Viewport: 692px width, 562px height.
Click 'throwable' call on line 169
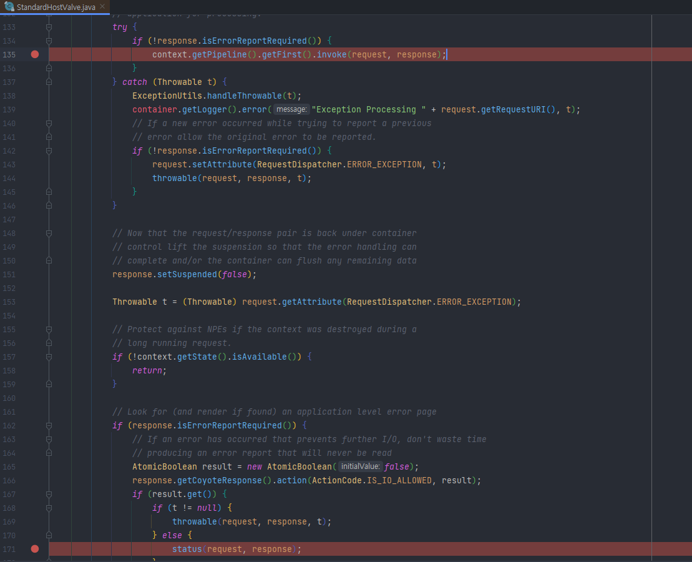click(x=195, y=522)
